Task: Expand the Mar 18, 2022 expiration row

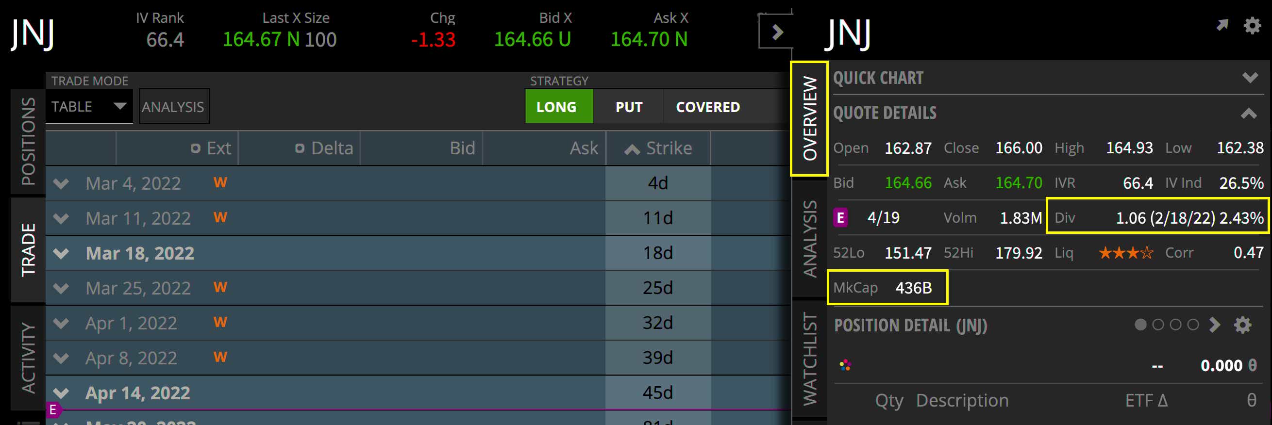Action: point(61,253)
